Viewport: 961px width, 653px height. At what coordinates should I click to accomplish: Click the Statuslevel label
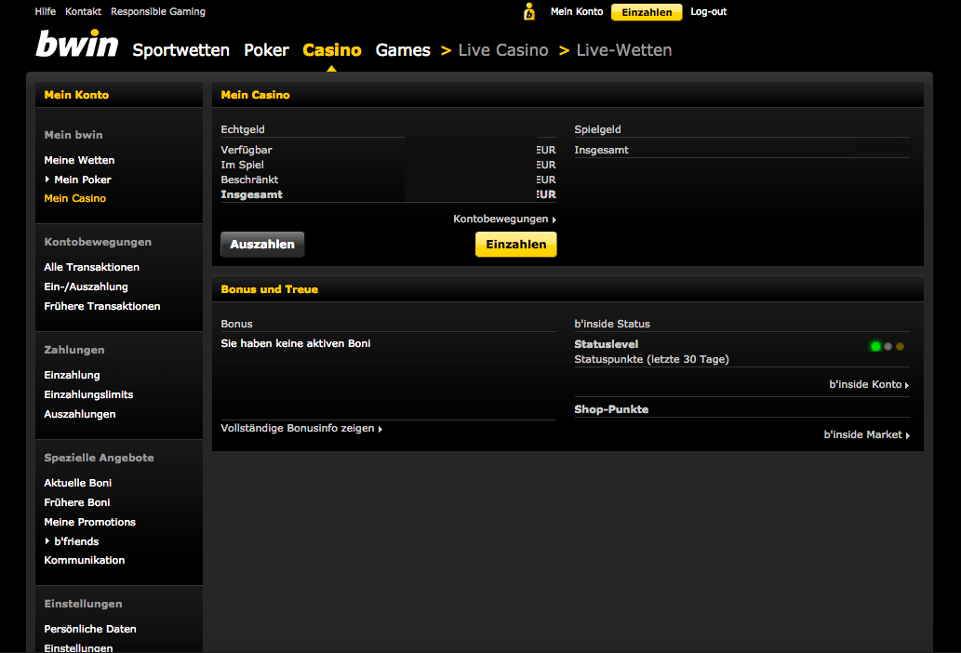coord(607,344)
